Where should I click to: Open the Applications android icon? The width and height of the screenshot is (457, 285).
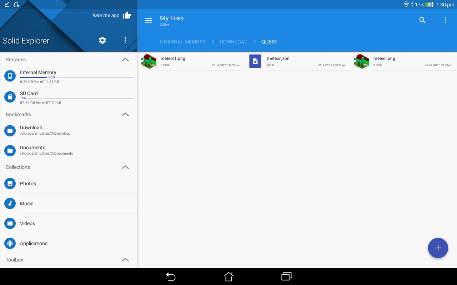10,243
